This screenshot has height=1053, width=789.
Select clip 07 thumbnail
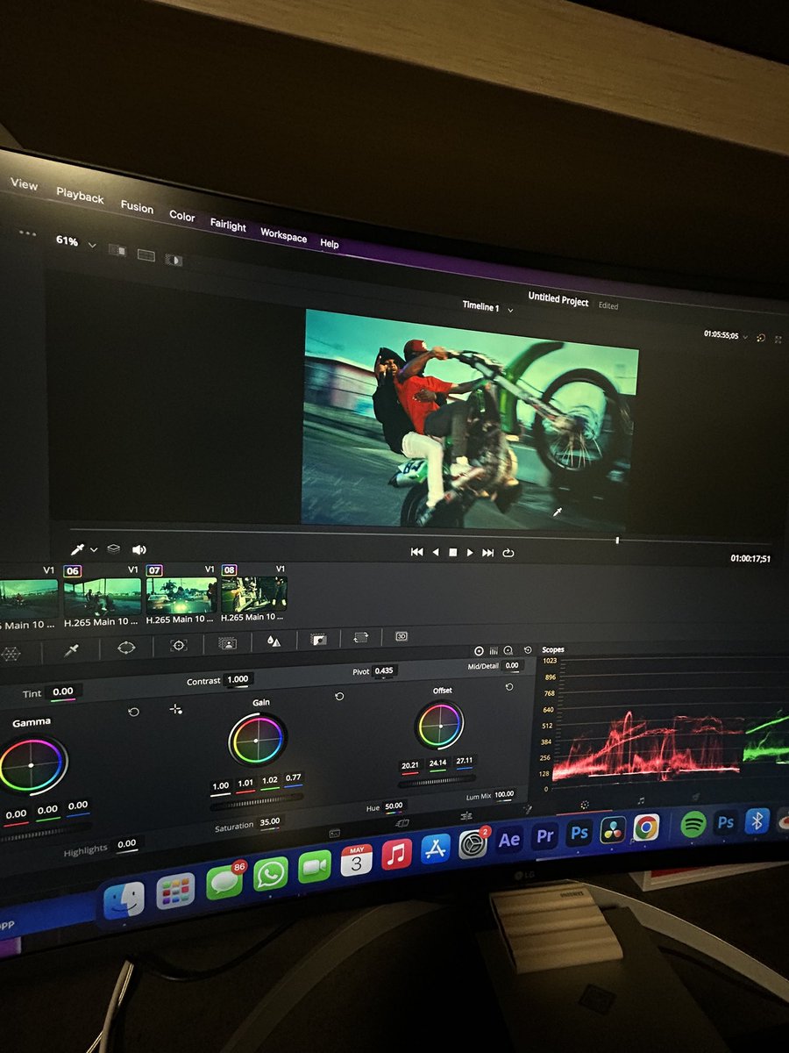pos(181,594)
